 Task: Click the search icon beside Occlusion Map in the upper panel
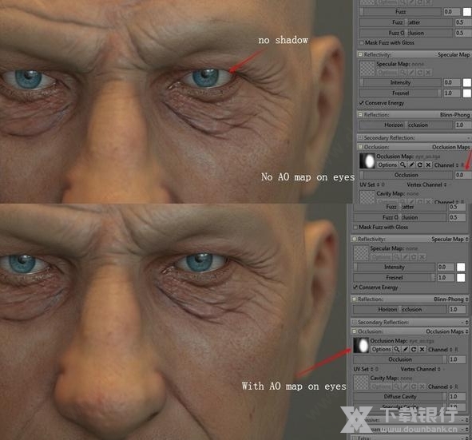403,165
